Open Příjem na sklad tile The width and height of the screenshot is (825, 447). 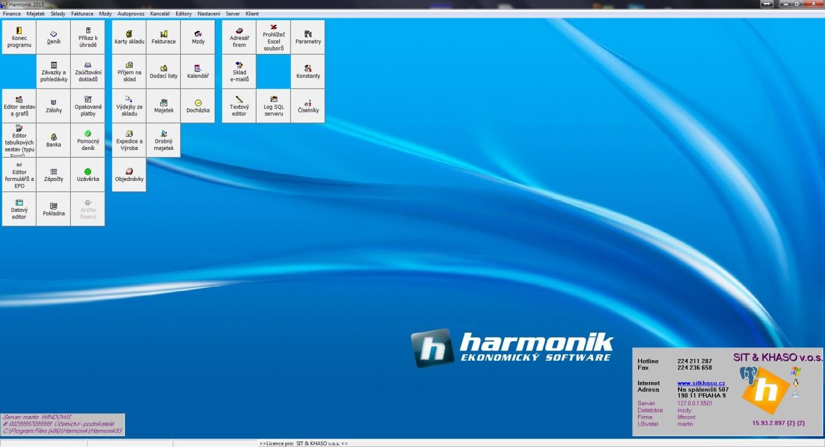[x=129, y=72]
